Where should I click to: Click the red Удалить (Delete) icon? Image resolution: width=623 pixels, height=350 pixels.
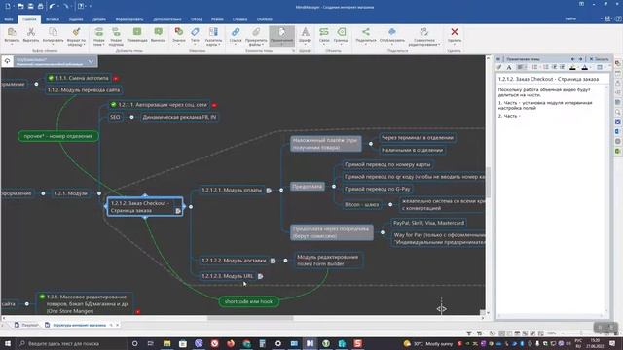455,32
